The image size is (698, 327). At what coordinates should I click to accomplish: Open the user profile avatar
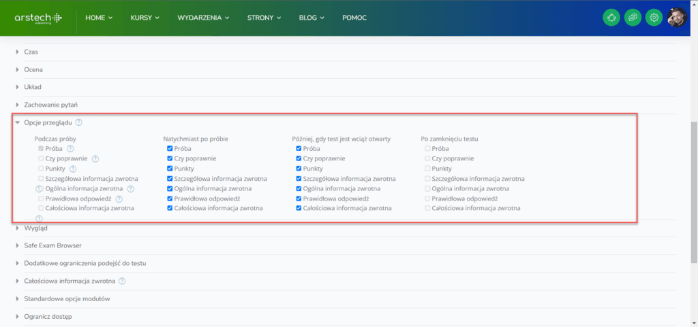677,18
